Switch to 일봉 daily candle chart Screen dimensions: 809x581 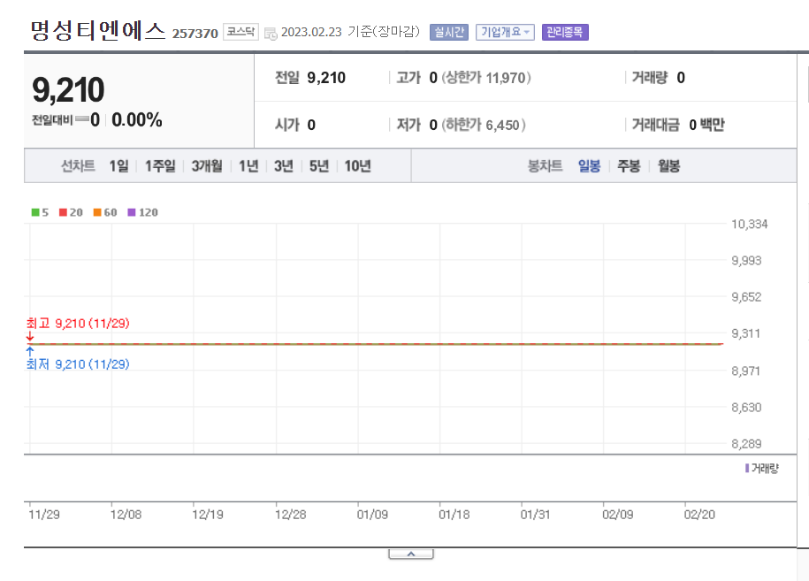point(589,166)
